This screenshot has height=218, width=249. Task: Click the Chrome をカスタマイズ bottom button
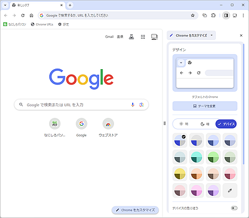[x=135, y=210]
